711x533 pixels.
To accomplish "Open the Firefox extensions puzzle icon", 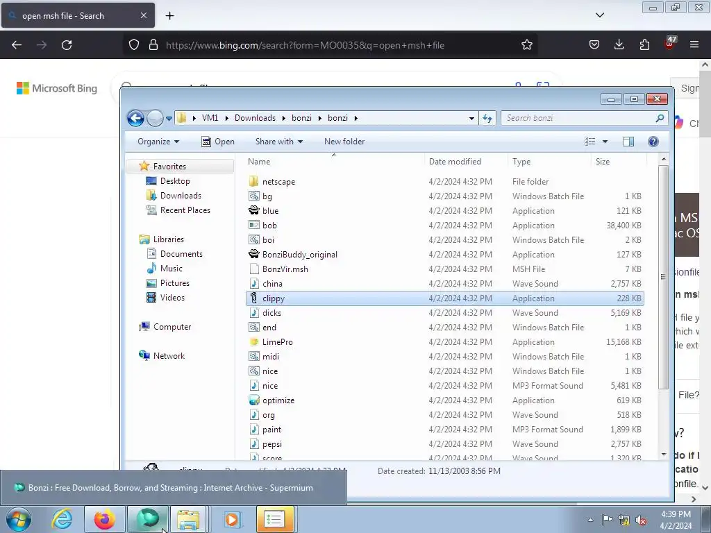I will pos(644,44).
